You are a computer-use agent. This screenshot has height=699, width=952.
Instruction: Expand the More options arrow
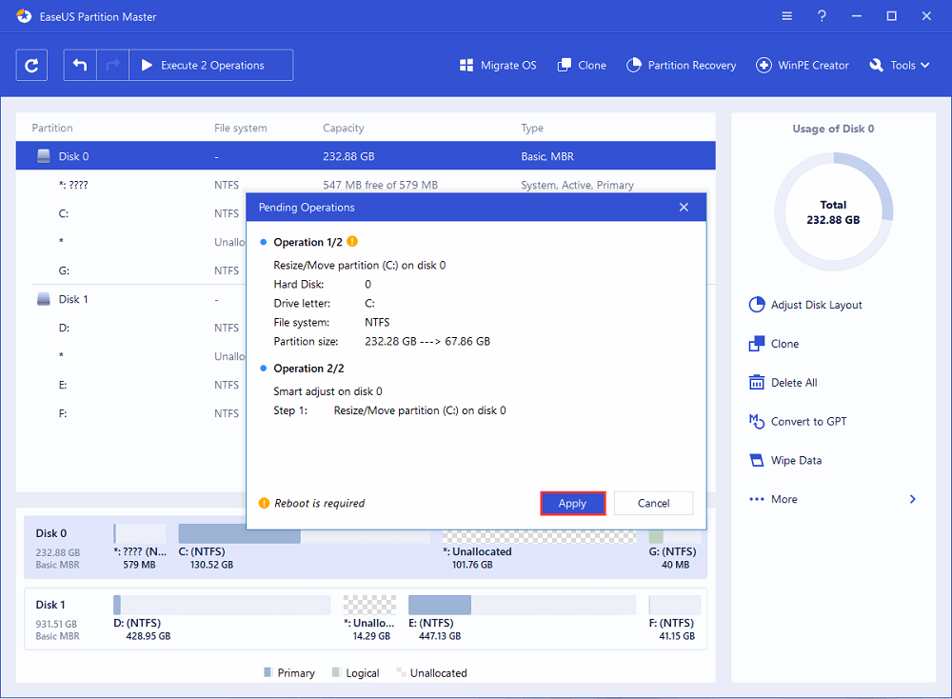coord(912,499)
